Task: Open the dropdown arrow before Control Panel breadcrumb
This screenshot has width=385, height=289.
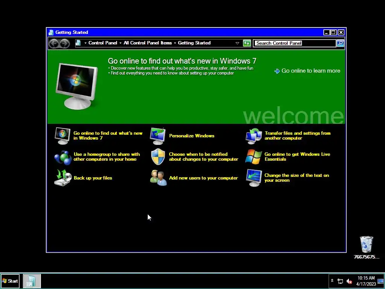Action: tap(85, 43)
